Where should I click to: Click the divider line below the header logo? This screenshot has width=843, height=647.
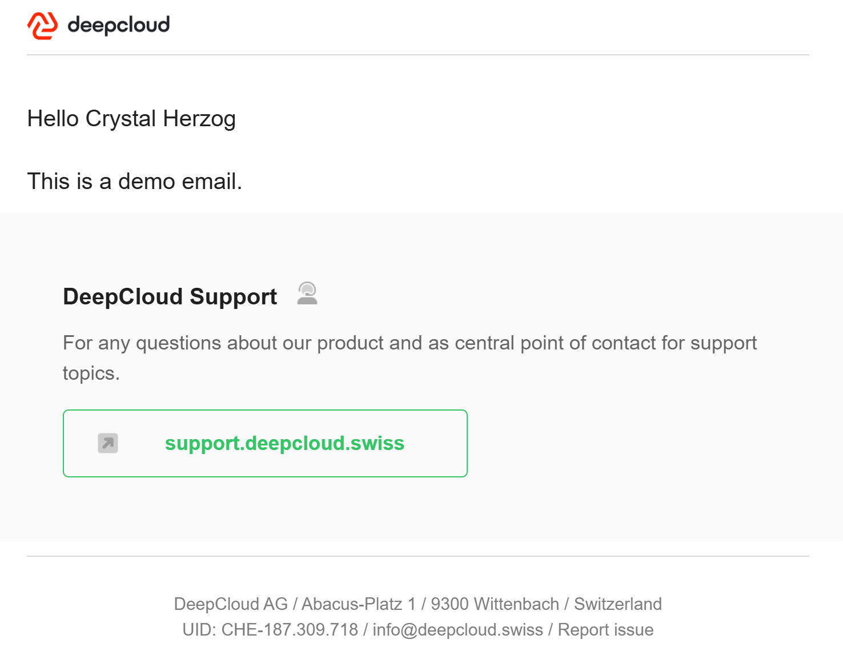click(418, 55)
